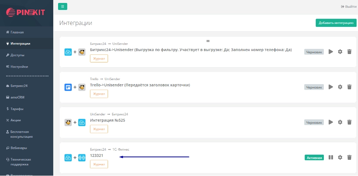This screenshot has height=176, width=358.
Task: Open Журнал for Битрикс24->Unisender integration
Action: 99,58
